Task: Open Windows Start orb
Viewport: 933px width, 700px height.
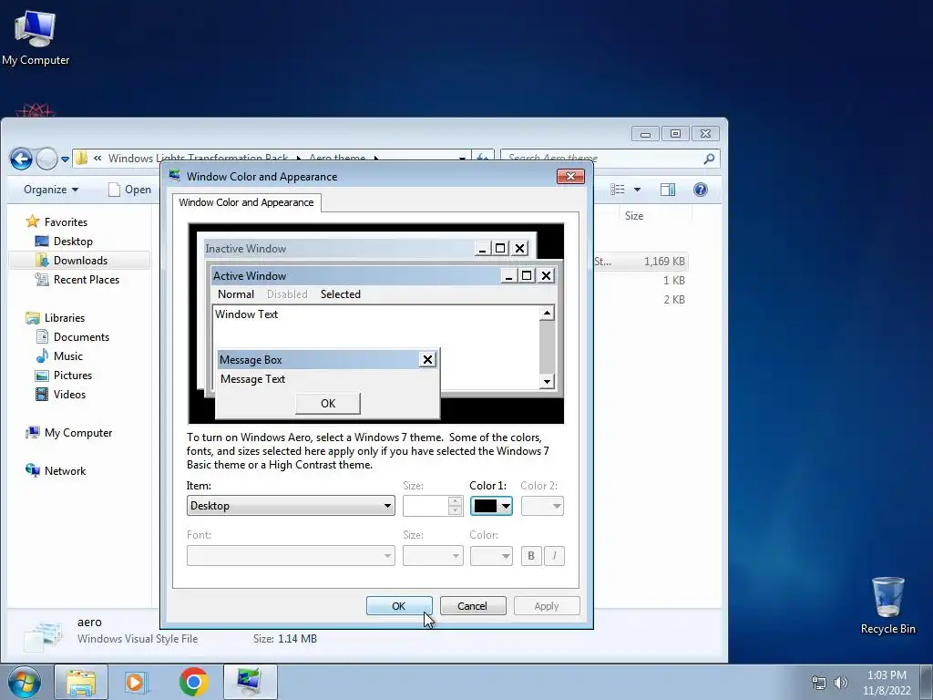Action: tap(24, 682)
